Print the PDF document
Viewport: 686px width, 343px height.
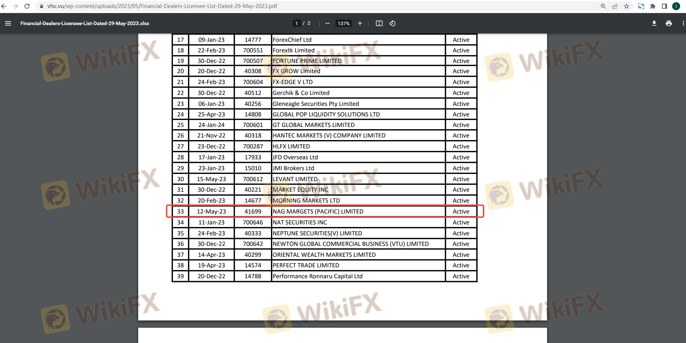(x=669, y=23)
